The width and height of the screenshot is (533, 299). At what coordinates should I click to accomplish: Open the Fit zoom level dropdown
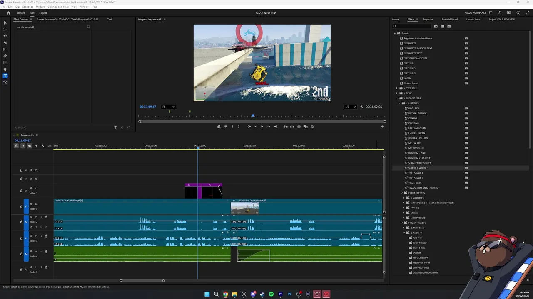(168, 107)
